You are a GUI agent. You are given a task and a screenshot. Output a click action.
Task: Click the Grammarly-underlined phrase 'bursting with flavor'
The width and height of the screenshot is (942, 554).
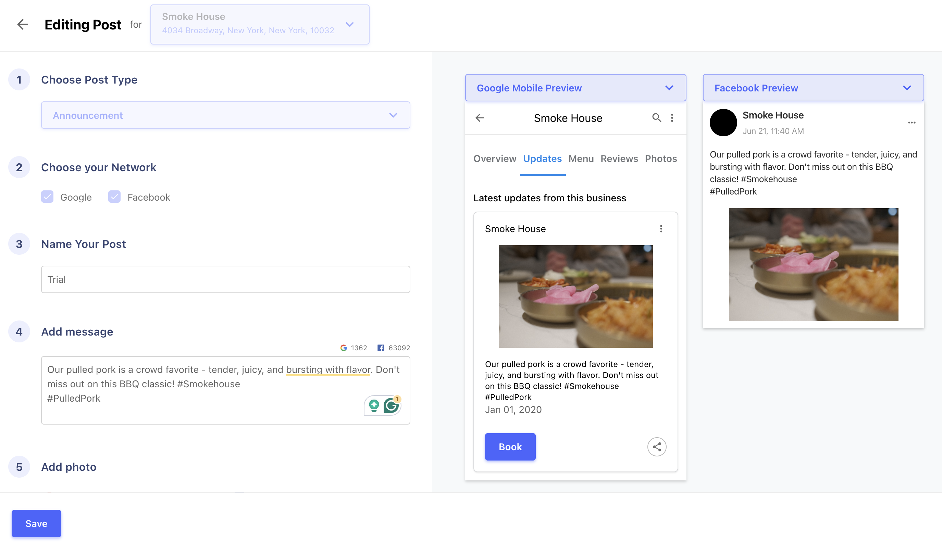click(x=328, y=369)
